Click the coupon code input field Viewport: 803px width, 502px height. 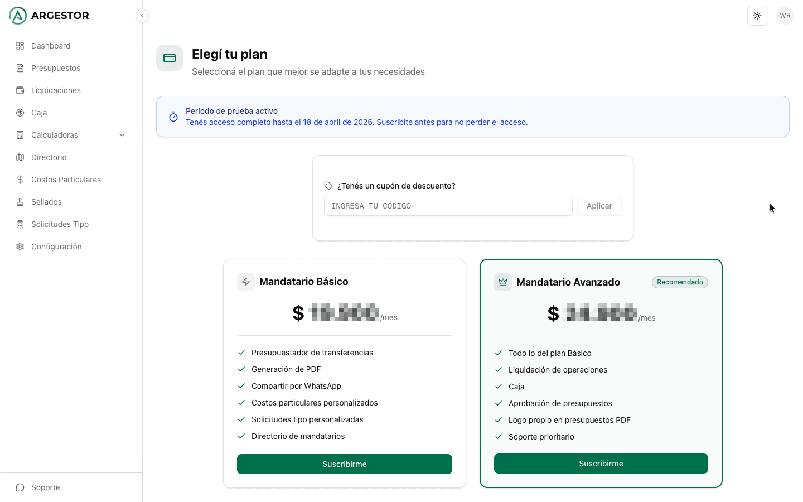(x=448, y=206)
